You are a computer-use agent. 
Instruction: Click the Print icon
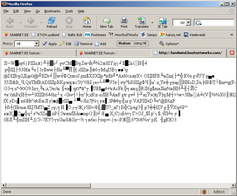124,21
